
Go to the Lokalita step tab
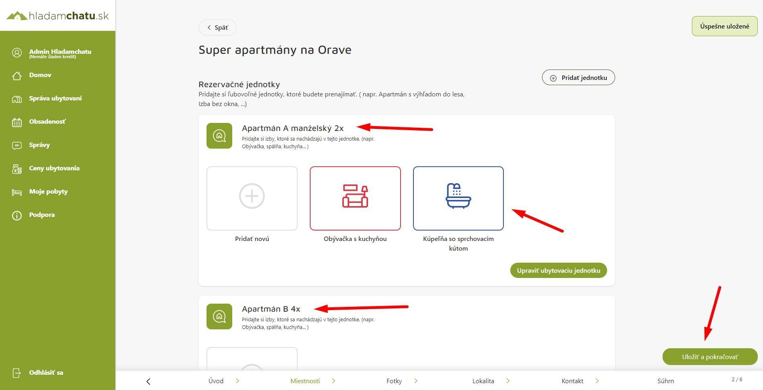coord(483,381)
